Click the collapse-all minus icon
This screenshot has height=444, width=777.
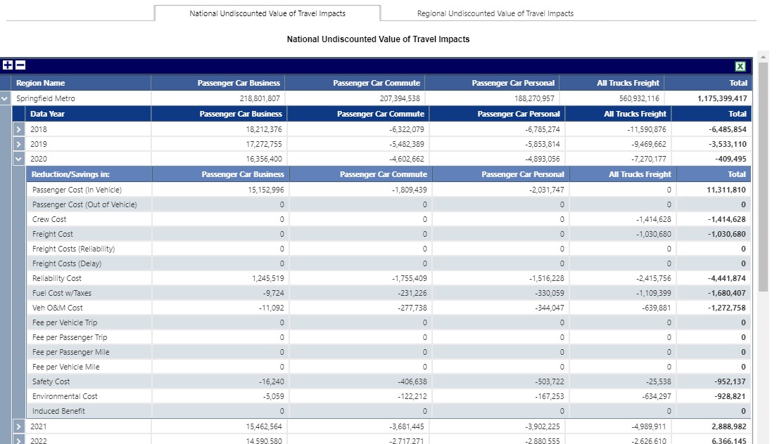20,65
